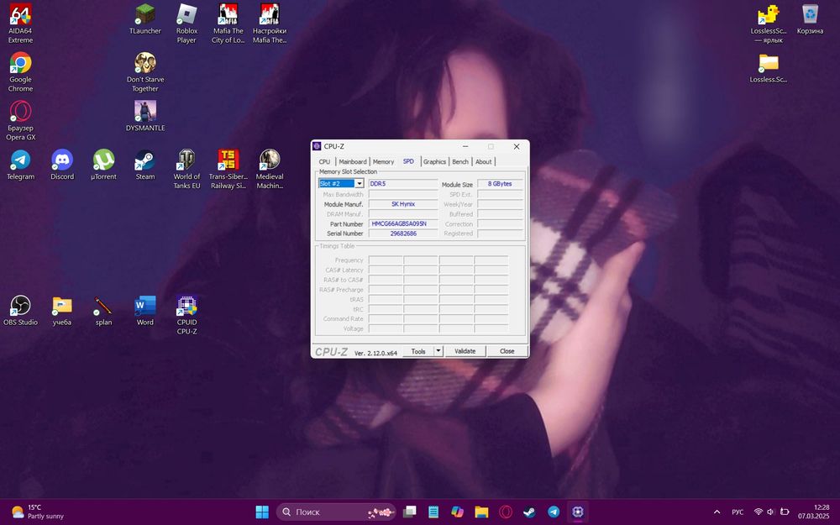
Task: Switch to the SPD tab in CPU-Z
Action: pyautogui.click(x=408, y=161)
